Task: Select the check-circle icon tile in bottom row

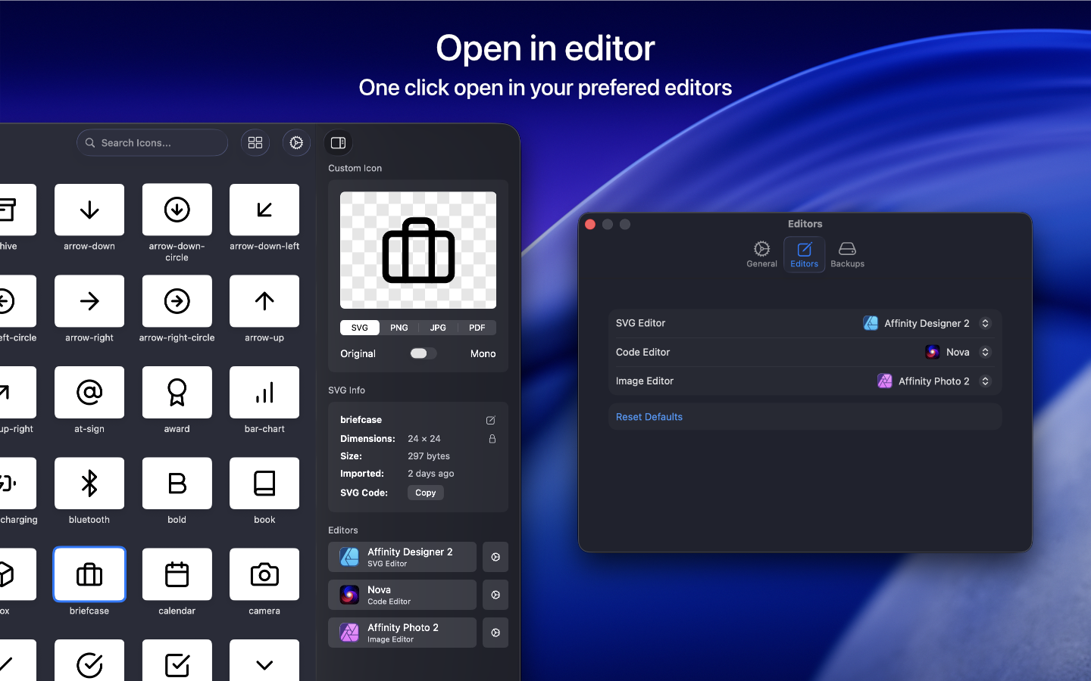Action: click(x=89, y=661)
